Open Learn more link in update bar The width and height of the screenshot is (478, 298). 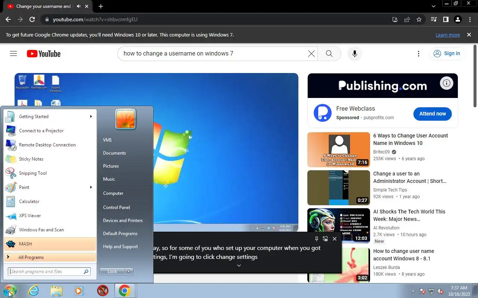[448, 35]
